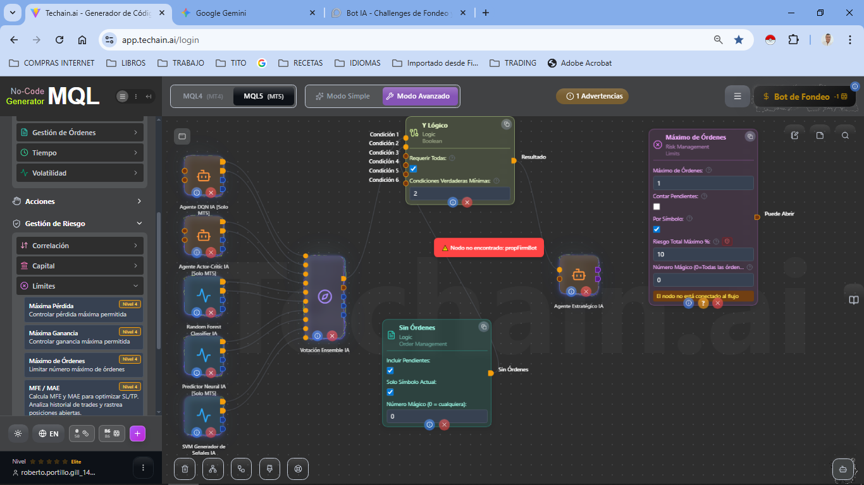Screen dimensions: 864x485
Task: Click the lifebuoy help icon in the bottom toolbar
Action: tap(298, 469)
